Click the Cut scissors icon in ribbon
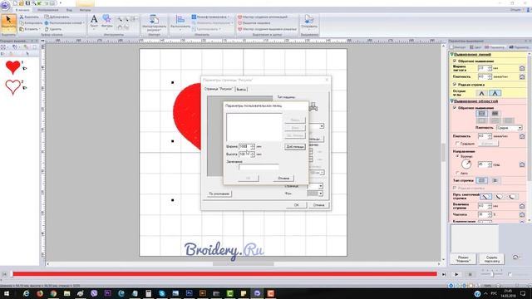 coord(22,17)
